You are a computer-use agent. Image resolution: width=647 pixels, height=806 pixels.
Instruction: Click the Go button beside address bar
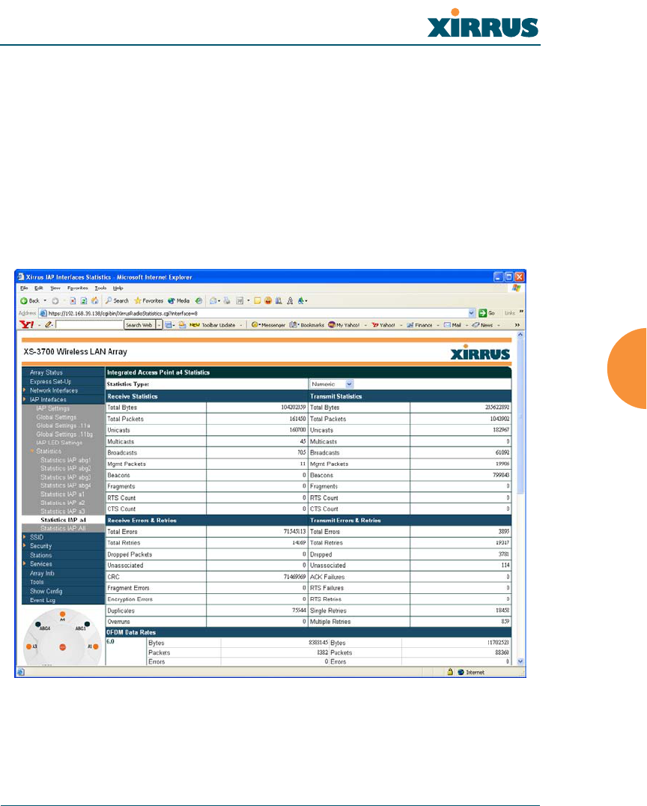487,313
